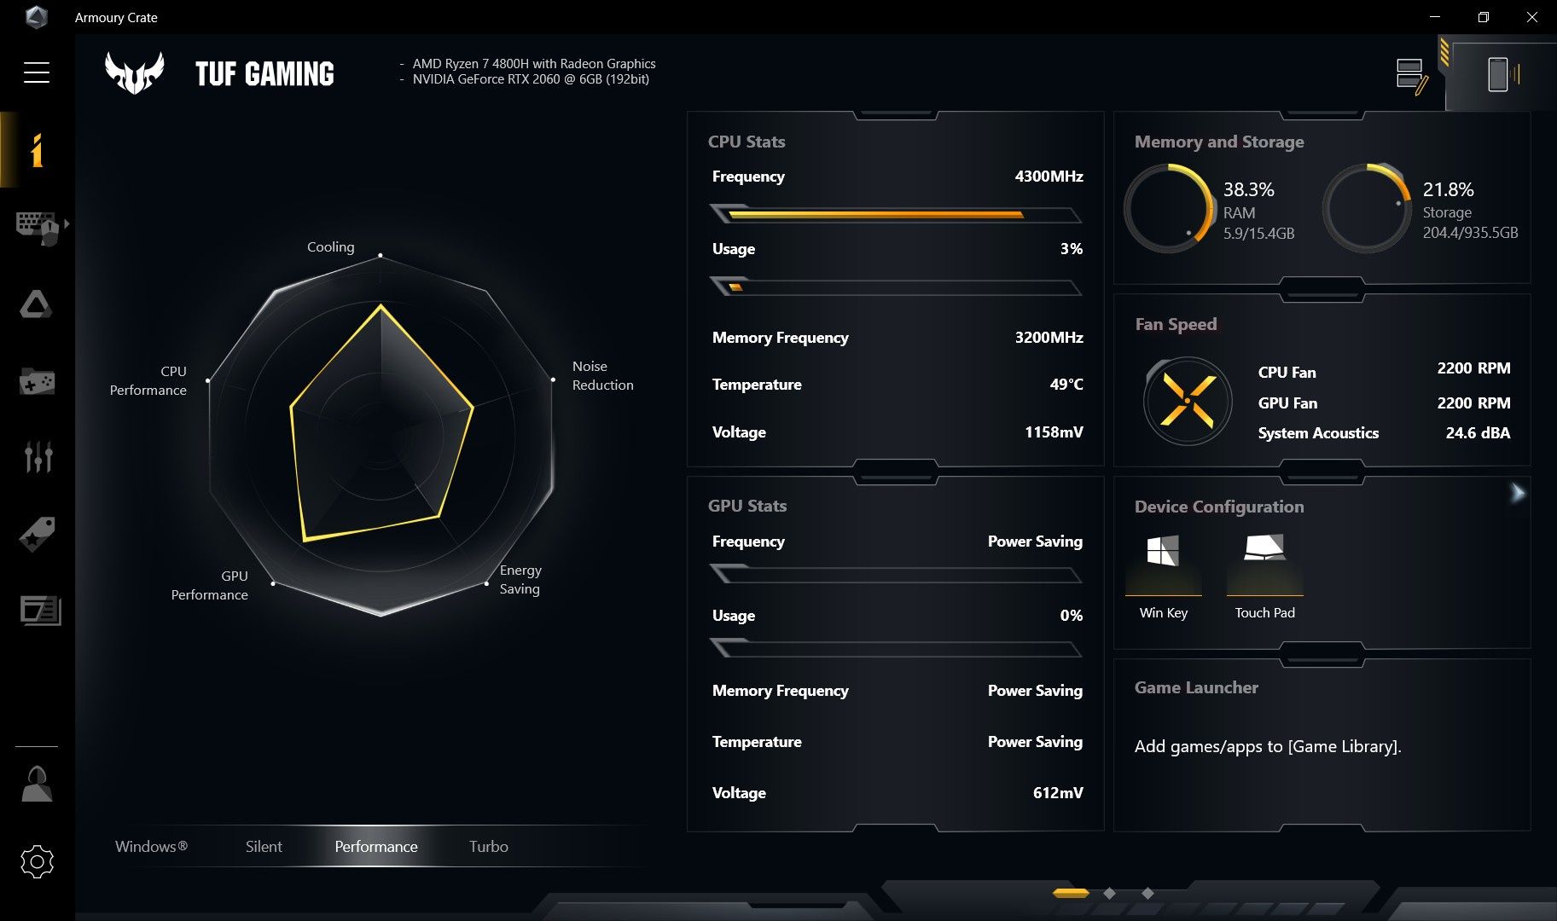Click the GPU Usage progress bar
Image resolution: width=1557 pixels, height=921 pixels.
click(896, 649)
